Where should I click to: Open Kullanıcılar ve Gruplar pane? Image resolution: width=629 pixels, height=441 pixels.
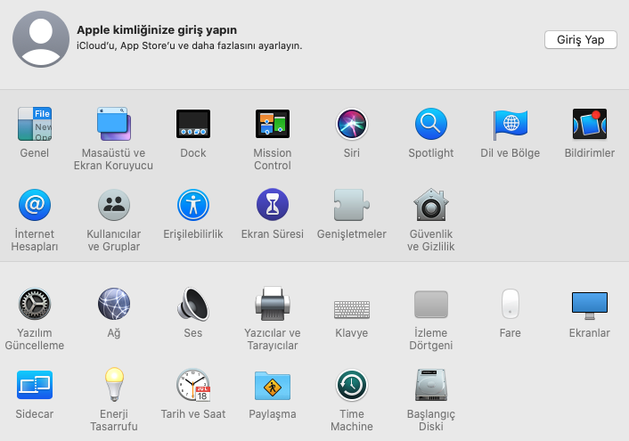tap(114, 205)
